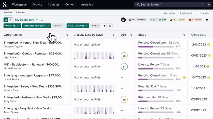Switch to the Analytics tab

[x=87, y=4]
